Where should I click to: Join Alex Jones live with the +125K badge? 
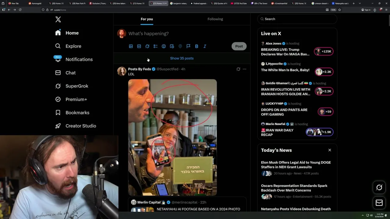point(324,51)
